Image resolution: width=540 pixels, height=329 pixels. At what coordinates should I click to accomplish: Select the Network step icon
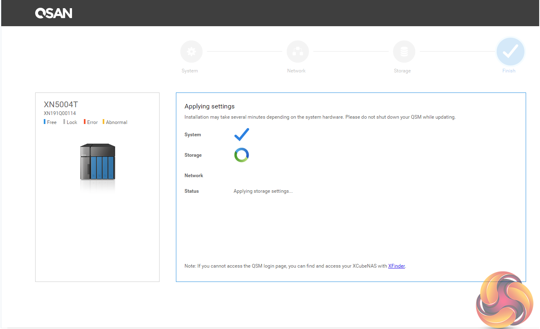point(297,52)
